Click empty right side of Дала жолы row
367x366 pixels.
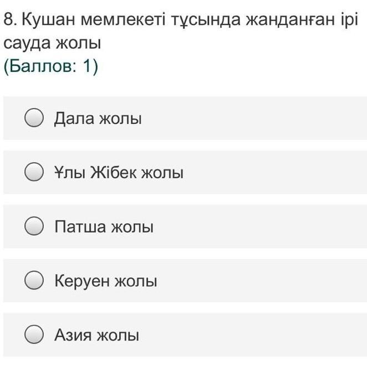coord(266,118)
